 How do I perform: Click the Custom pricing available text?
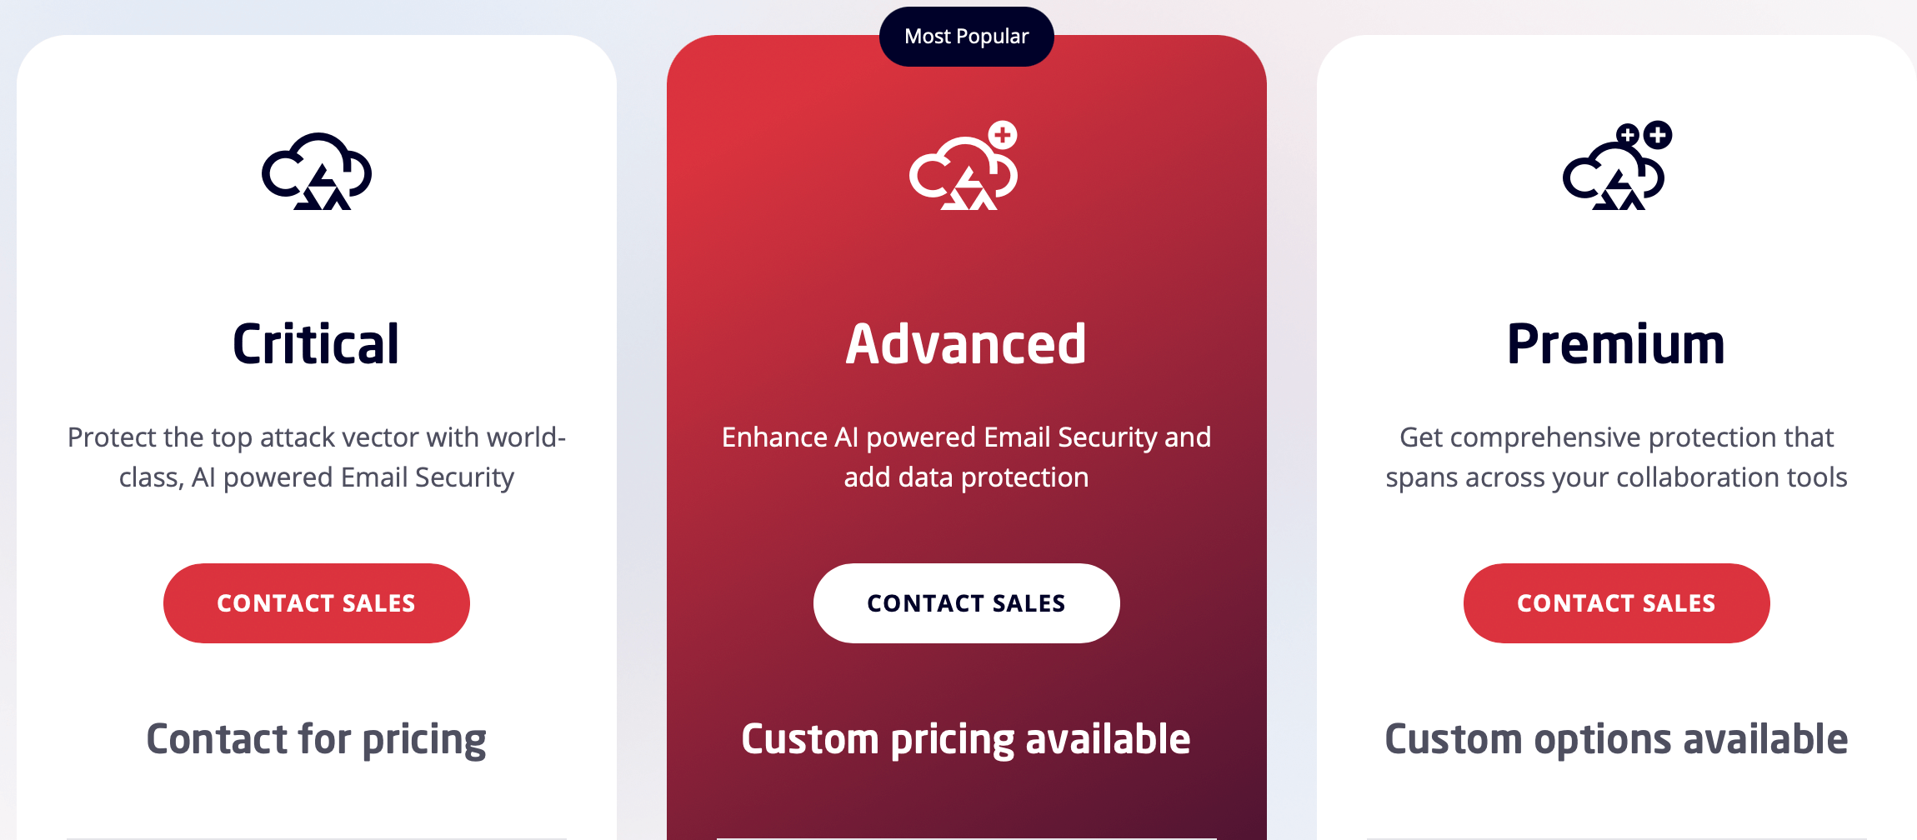(x=966, y=737)
